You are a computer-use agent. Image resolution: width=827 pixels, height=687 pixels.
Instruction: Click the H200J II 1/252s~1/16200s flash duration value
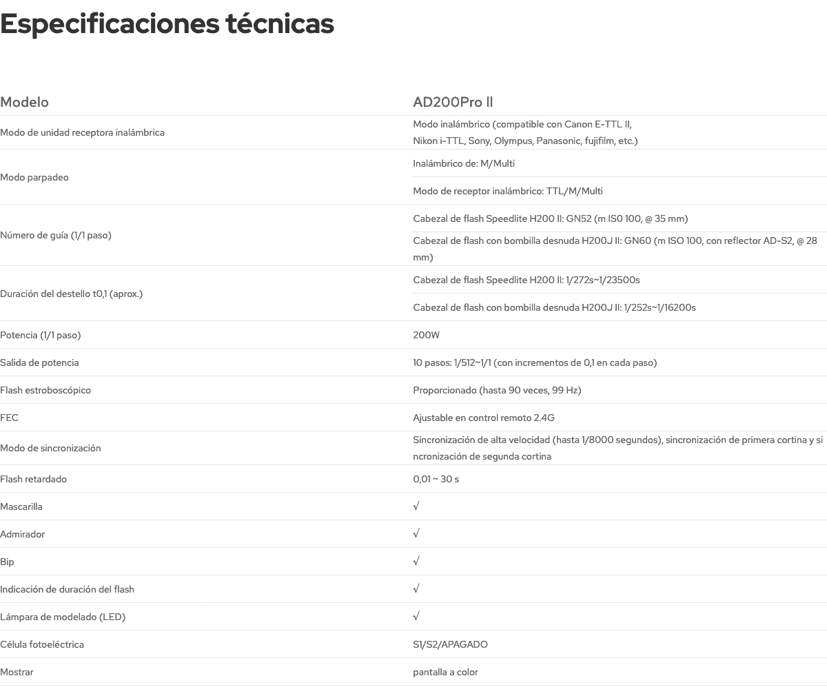point(554,307)
